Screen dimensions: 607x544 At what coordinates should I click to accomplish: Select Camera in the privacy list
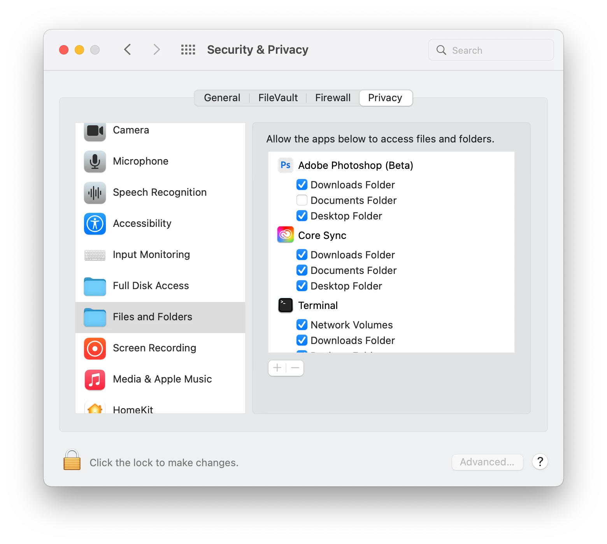coord(160,131)
